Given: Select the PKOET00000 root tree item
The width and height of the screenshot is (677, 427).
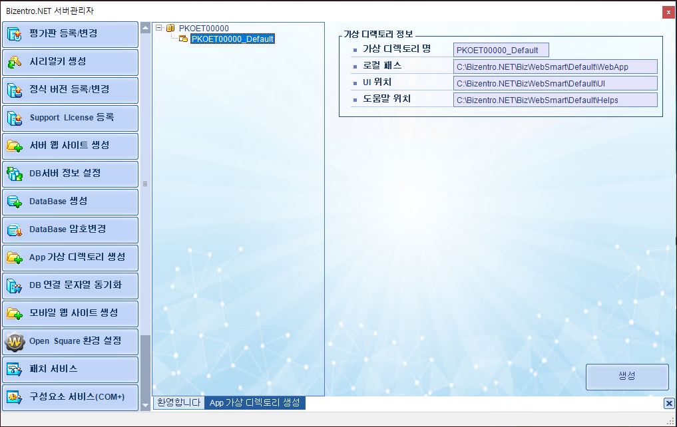Looking at the screenshot, I should 204,28.
